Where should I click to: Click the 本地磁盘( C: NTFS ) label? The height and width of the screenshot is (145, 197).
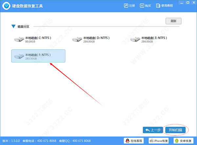(x=38, y=38)
